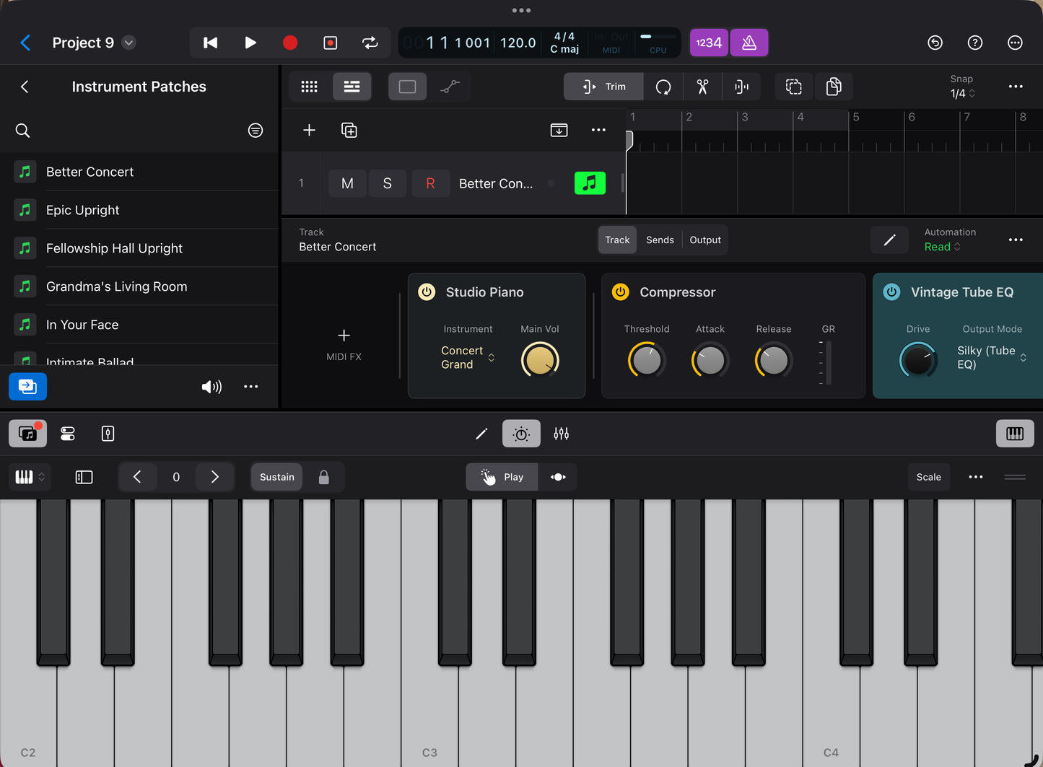Select Epic Upright patch
The height and width of the screenshot is (767, 1043).
pyautogui.click(x=83, y=210)
